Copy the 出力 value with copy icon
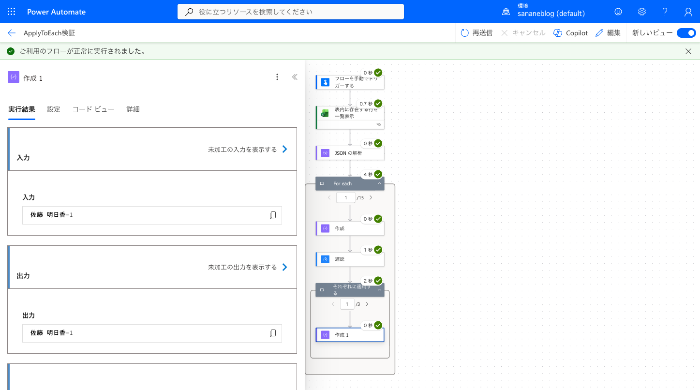Viewport: 700px width, 390px height. tap(273, 333)
